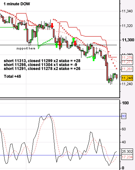This screenshot has height=170, width=135.
Task: Select the 11,320 price axis label
Action: pyautogui.click(x=127, y=26)
